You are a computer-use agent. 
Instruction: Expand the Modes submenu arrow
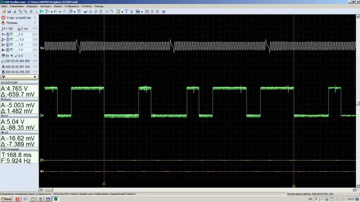[x=35, y=23]
